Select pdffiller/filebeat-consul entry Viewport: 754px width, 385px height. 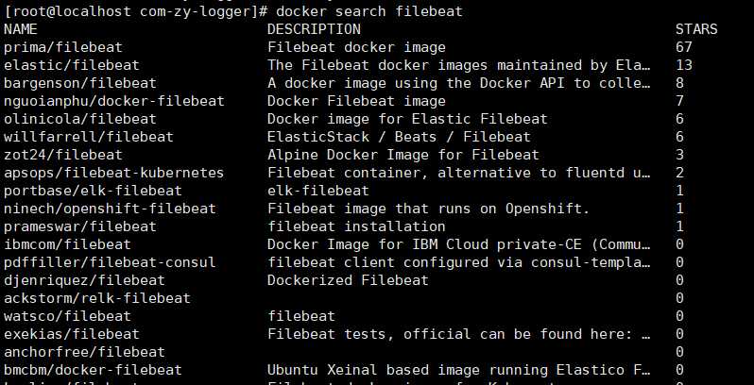click(x=111, y=262)
